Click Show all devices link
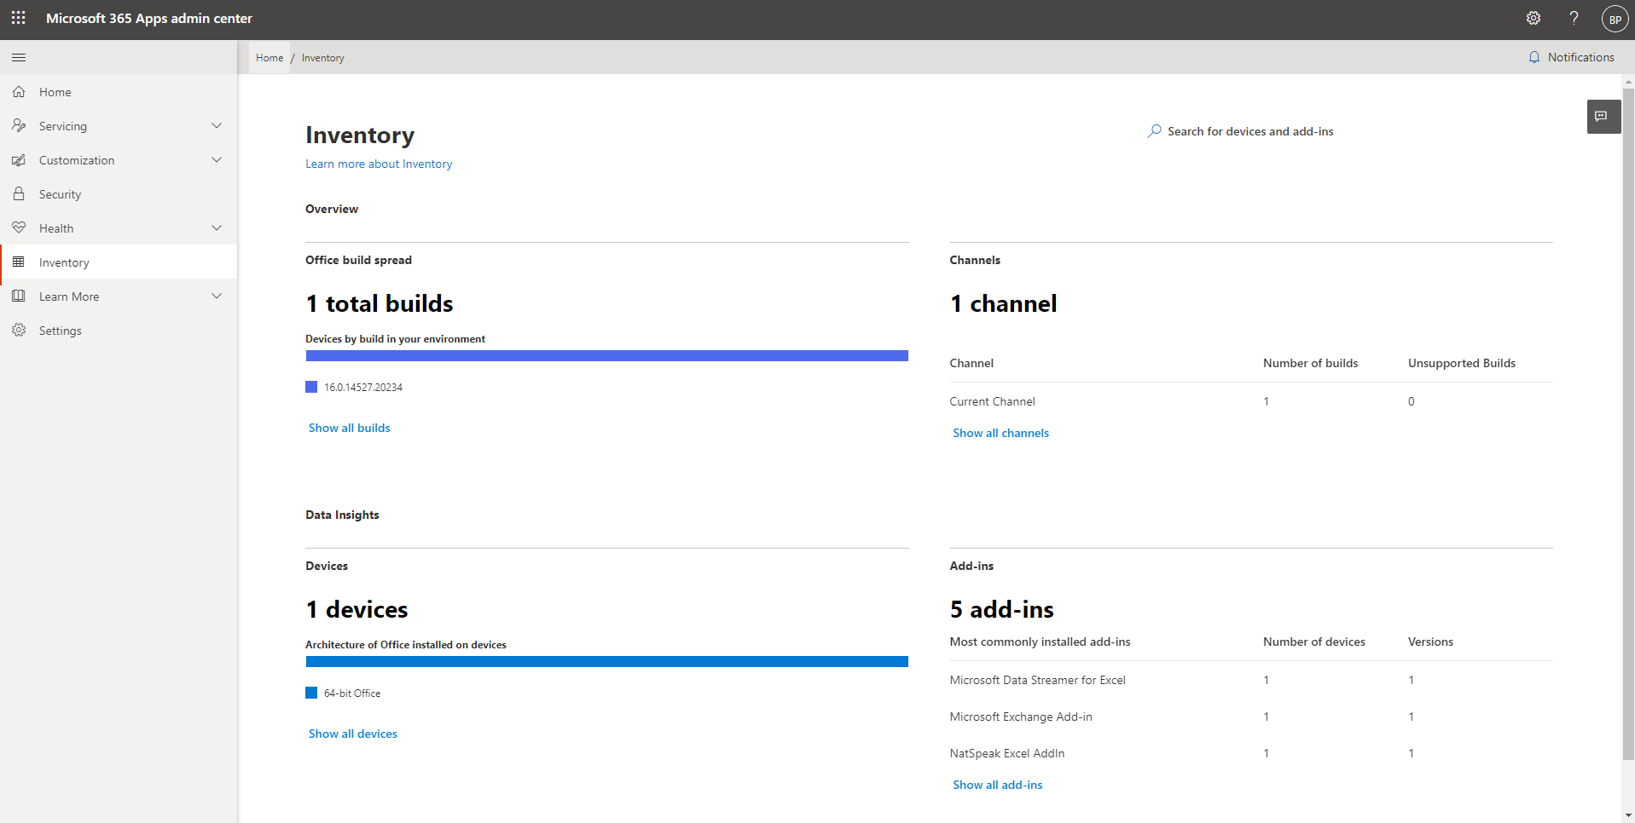Viewport: 1635px width, 823px height. (352, 734)
